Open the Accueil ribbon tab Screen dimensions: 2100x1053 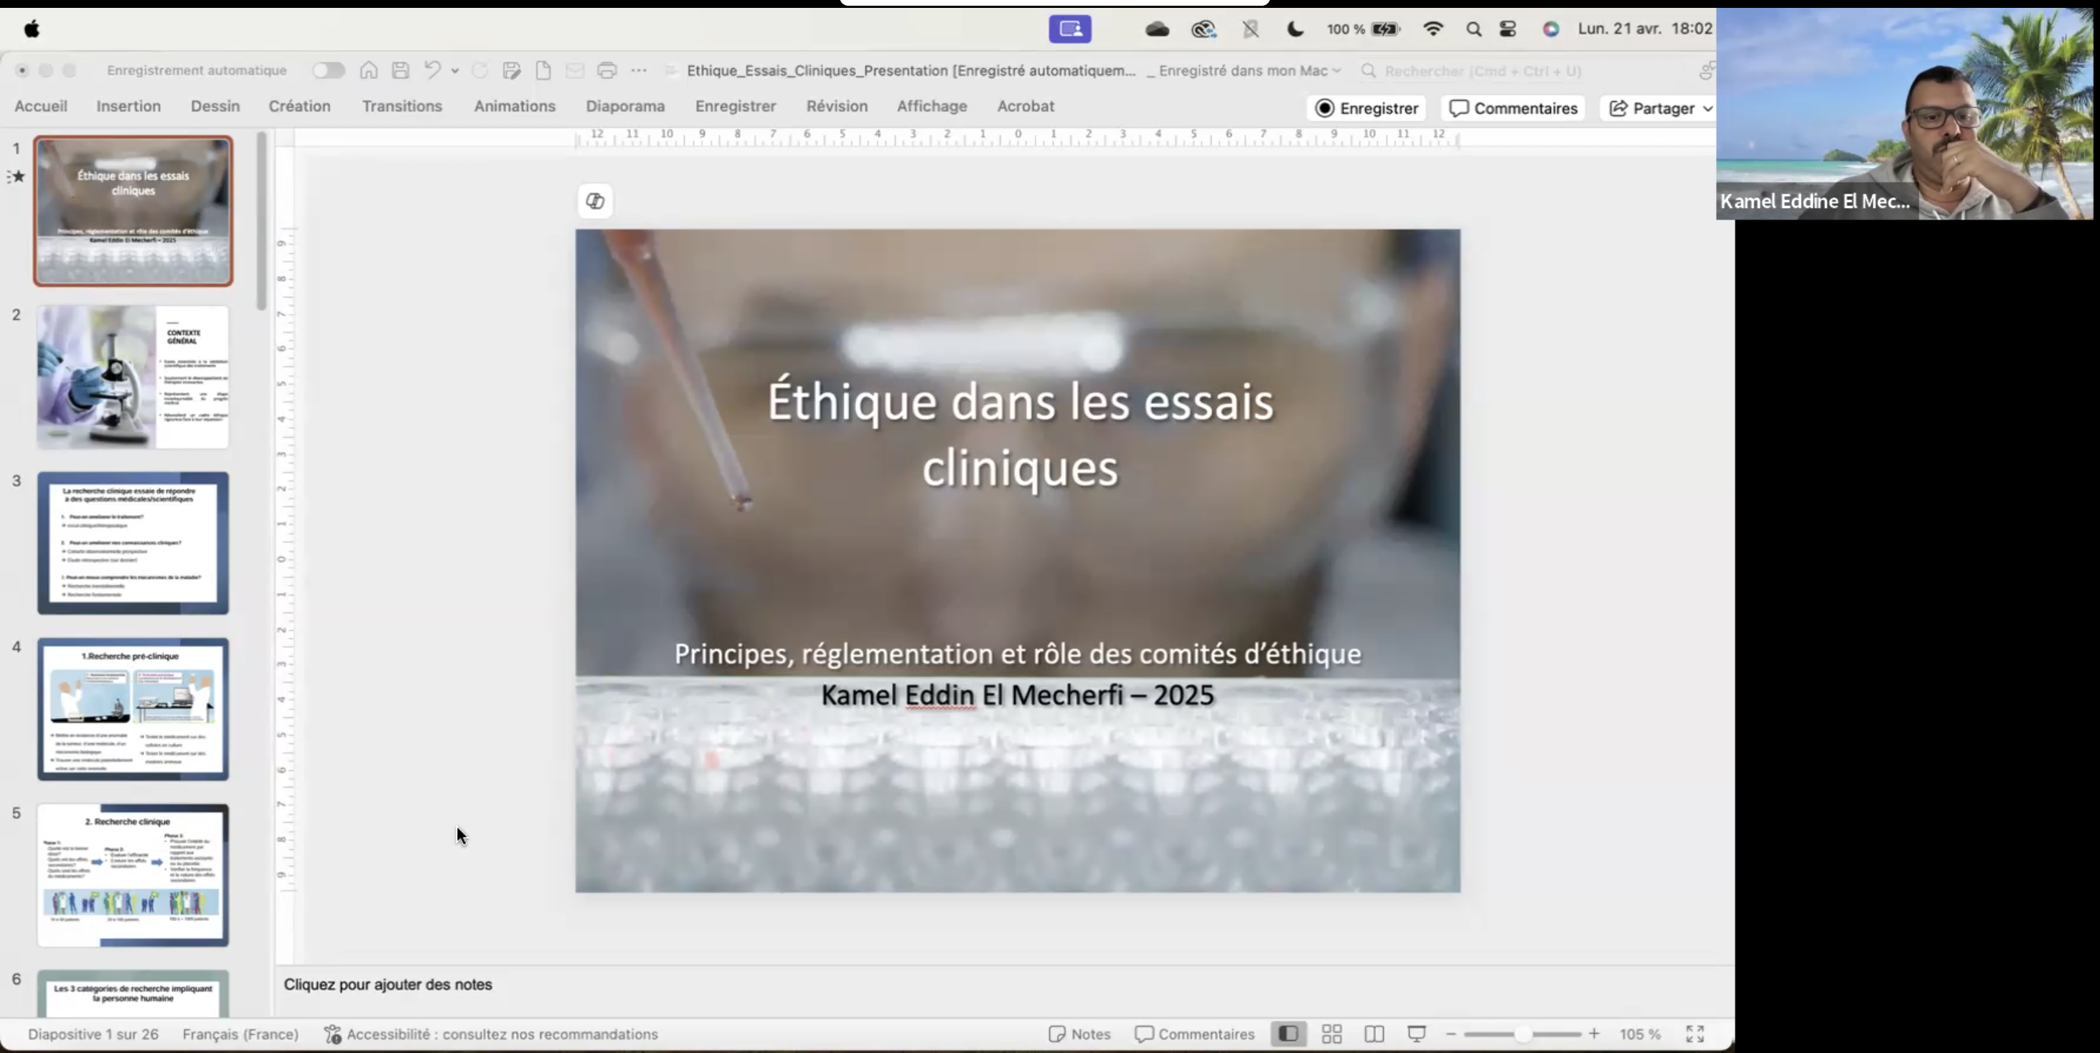pos(41,106)
